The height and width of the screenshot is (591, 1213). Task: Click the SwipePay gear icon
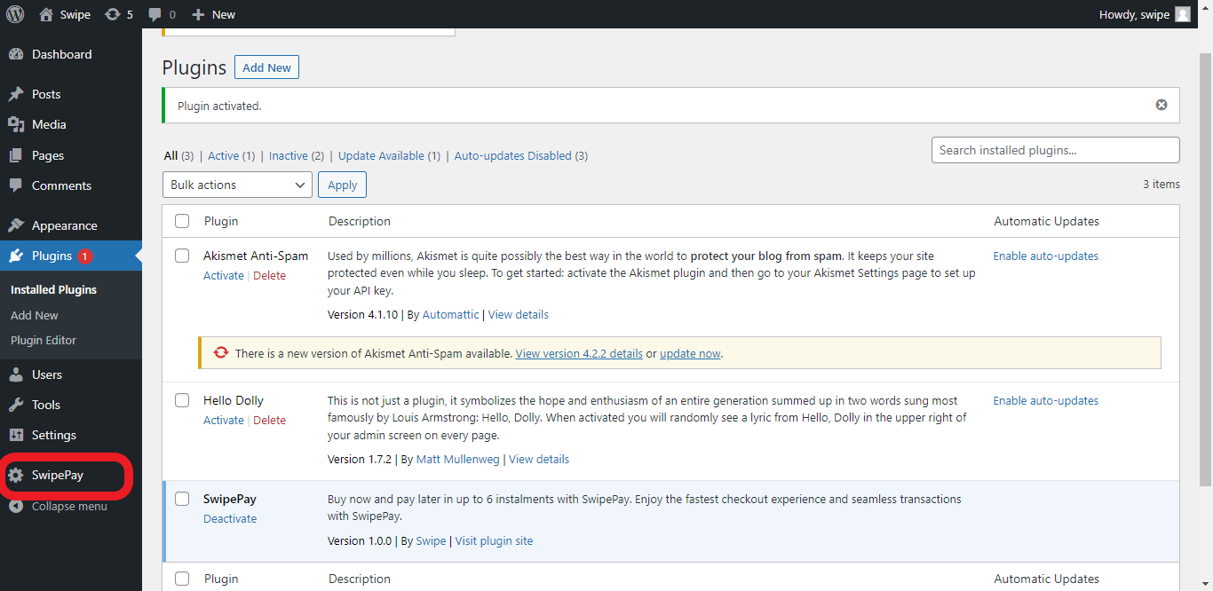[x=16, y=475]
